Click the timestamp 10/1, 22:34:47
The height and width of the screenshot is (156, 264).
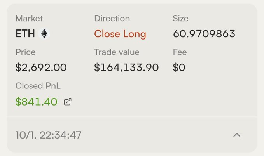[49, 135]
